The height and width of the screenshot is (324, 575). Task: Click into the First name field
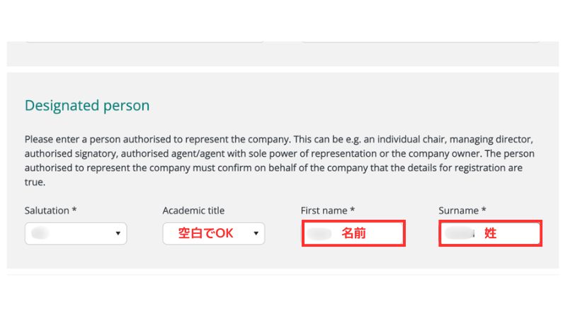[353, 233]
